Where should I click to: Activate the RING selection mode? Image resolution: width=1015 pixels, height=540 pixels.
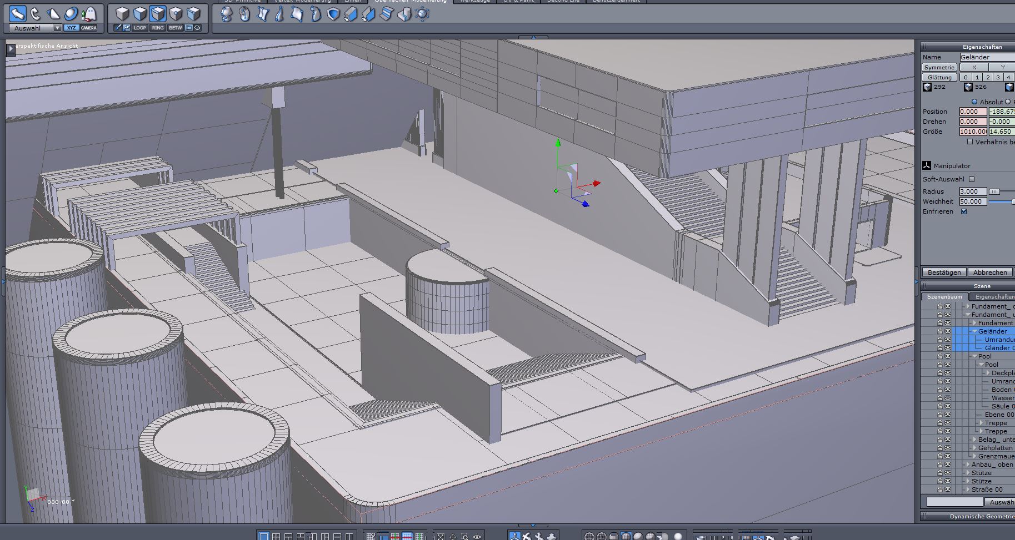(x=158, y=28)
